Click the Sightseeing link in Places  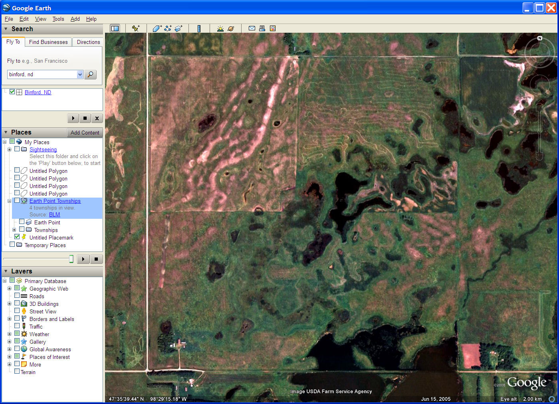(x=43, y=150)
